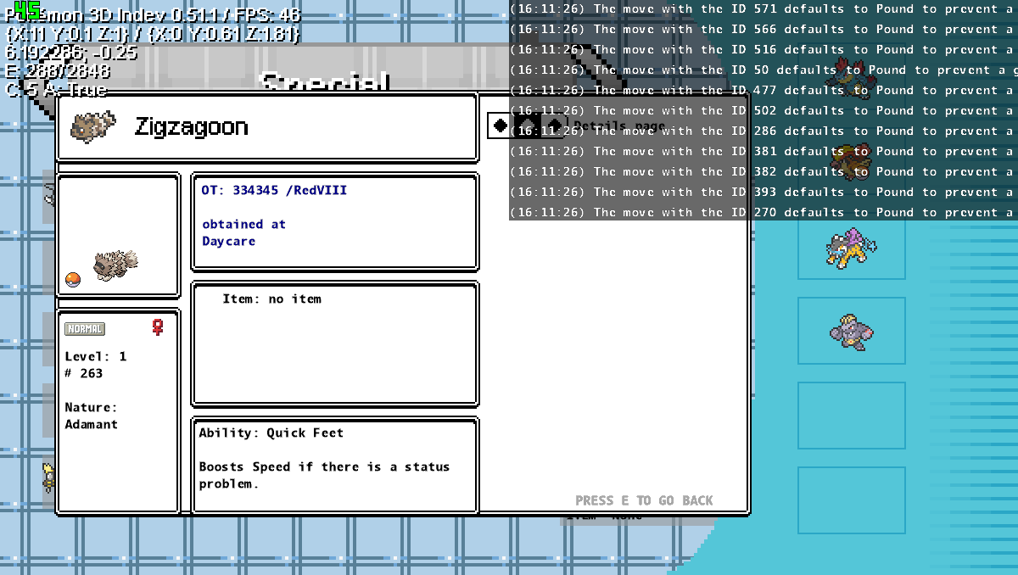The width and height of the screenshot is (1018, 575).
Task: Click the log line about move ID 381
Action: point(763,152)
